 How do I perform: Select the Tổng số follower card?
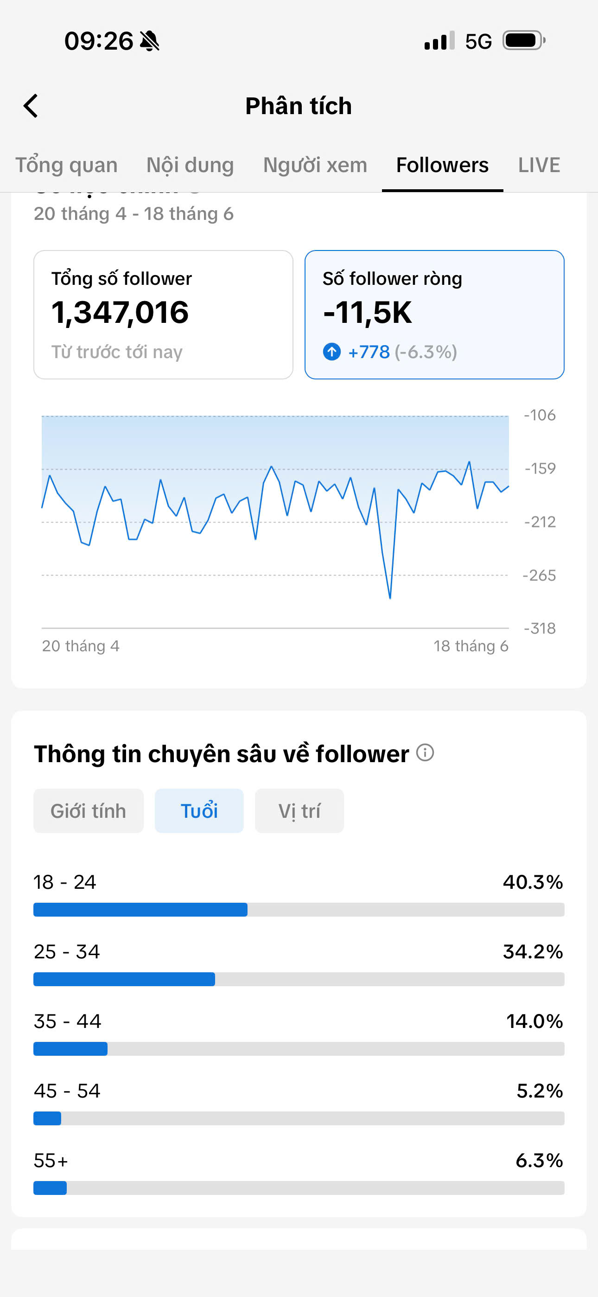pyautogui.click(x=164, y=315)
